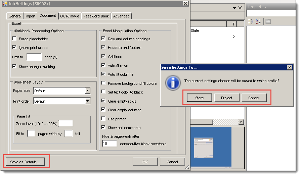Switch to the OCR/Image tab
The width and height of the screenshot is (301, 176).
70,16
